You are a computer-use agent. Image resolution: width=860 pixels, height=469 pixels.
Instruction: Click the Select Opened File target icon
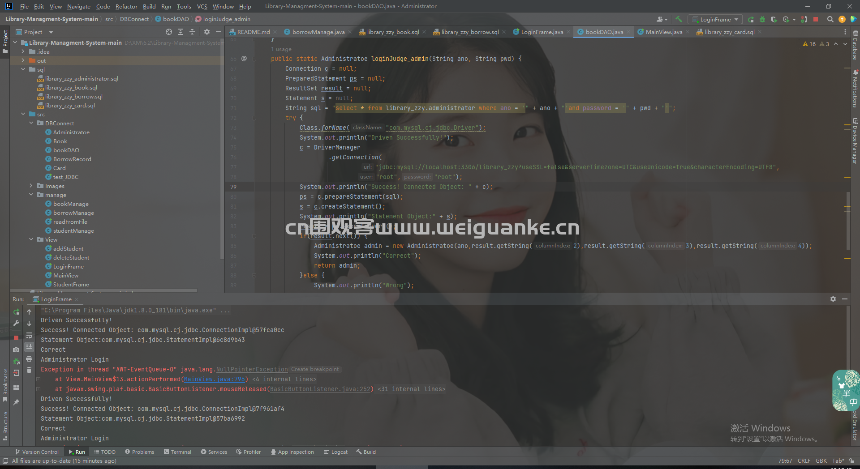[168, 32]
